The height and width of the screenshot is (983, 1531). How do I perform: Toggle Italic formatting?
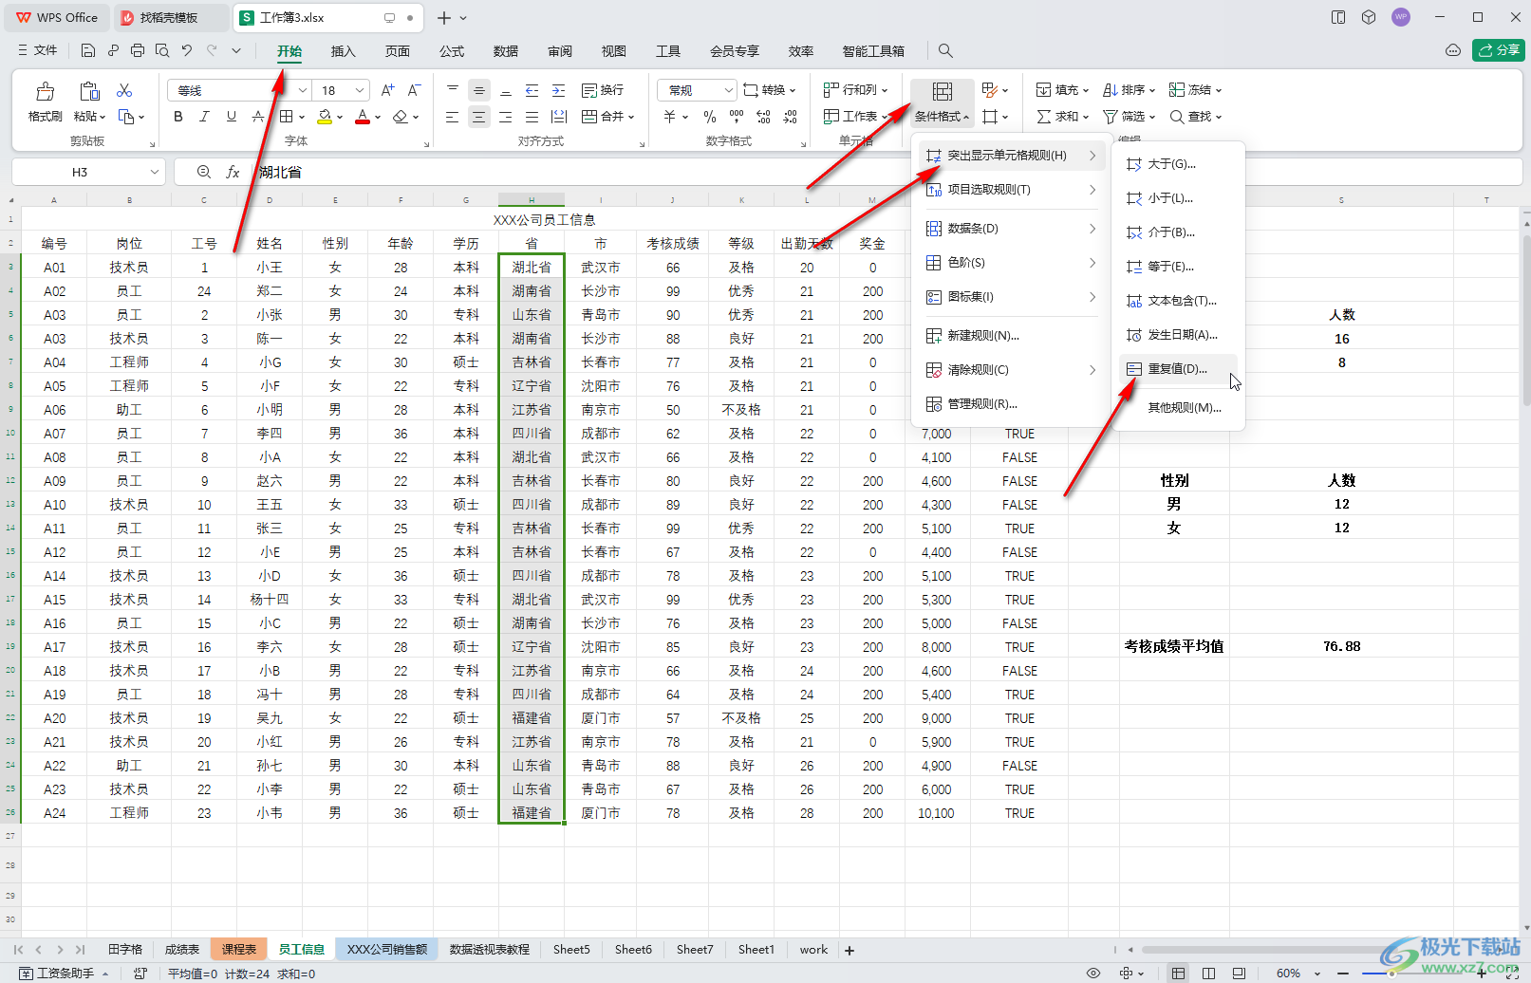[x=205, y=117]
